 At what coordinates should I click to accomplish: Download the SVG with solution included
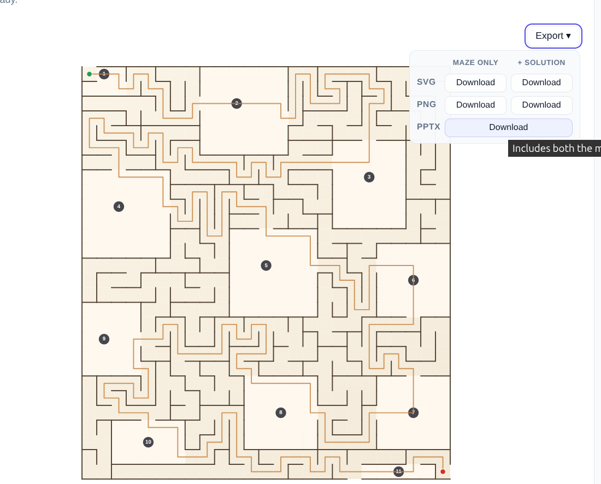[541, 82]
